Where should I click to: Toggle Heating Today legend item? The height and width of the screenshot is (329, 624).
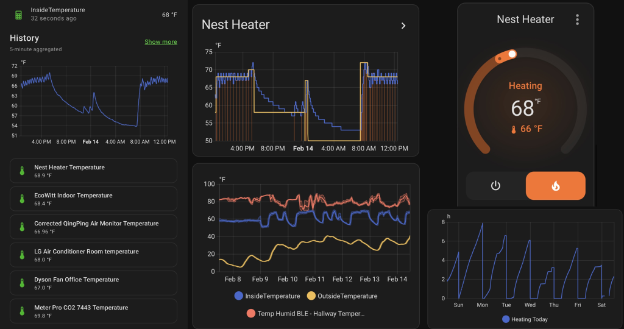525,319
